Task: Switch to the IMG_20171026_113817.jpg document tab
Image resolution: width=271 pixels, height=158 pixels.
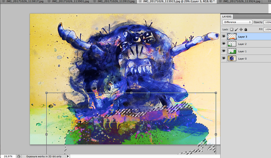Action: pyautogui.click(x=25, y=1)
